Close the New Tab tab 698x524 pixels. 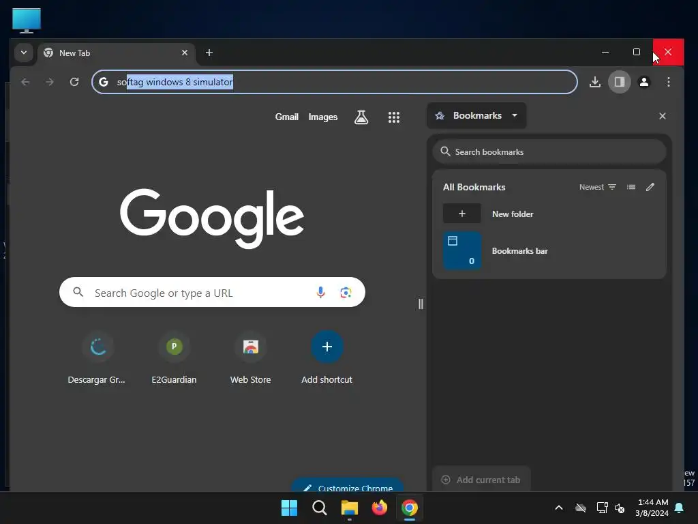(185, 53)
